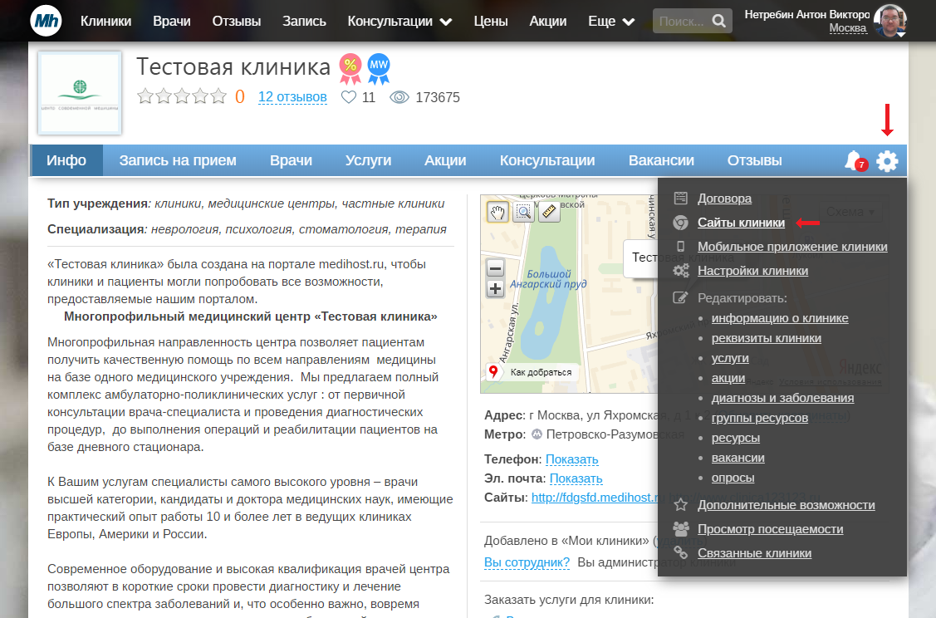Open Клиники in top navigation
Viewport: 936px width, 618px height.
click(x=105, y=22)
